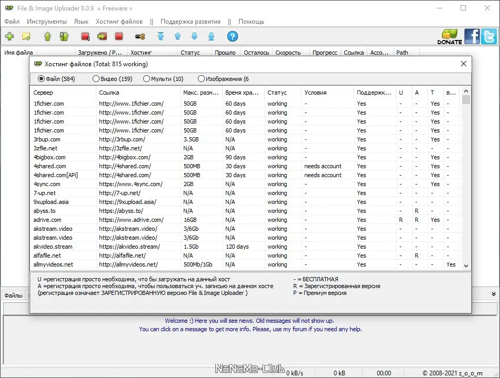
Task: Select the Видео (159) radio button
Action: click(96, 78)
